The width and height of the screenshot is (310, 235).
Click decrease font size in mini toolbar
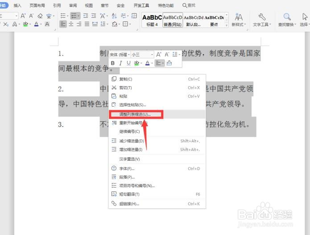pos(167,54)
